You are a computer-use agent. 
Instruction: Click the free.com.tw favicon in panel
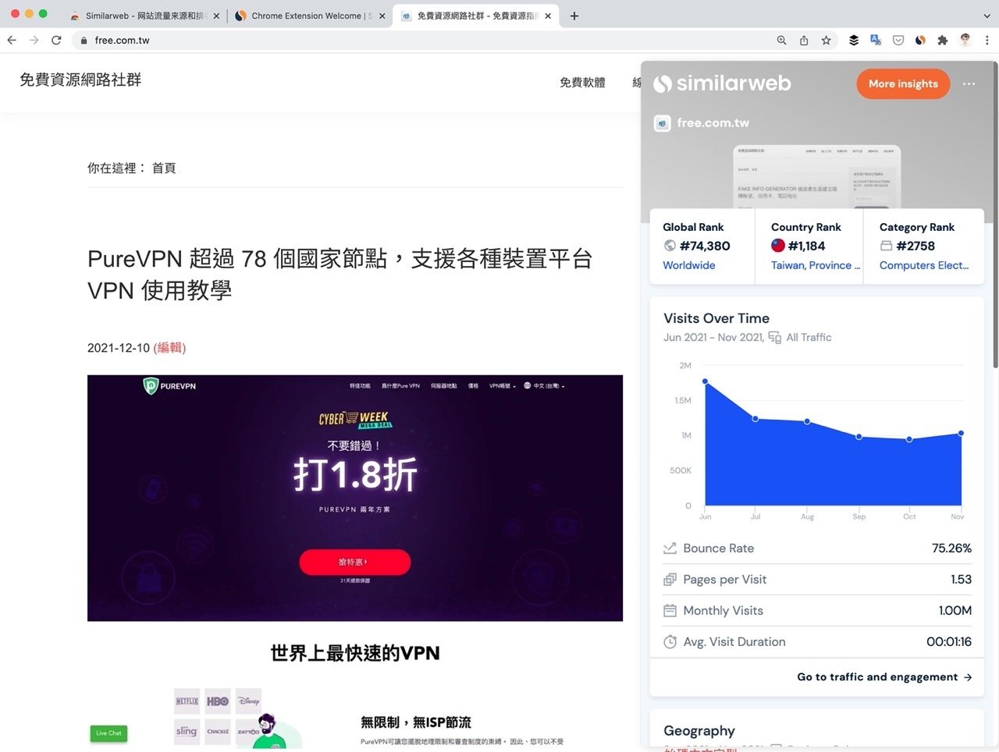coord(663,123)
